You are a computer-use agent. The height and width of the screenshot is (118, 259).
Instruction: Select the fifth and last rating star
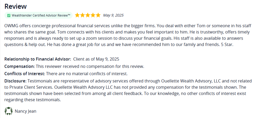click(98, 15)
